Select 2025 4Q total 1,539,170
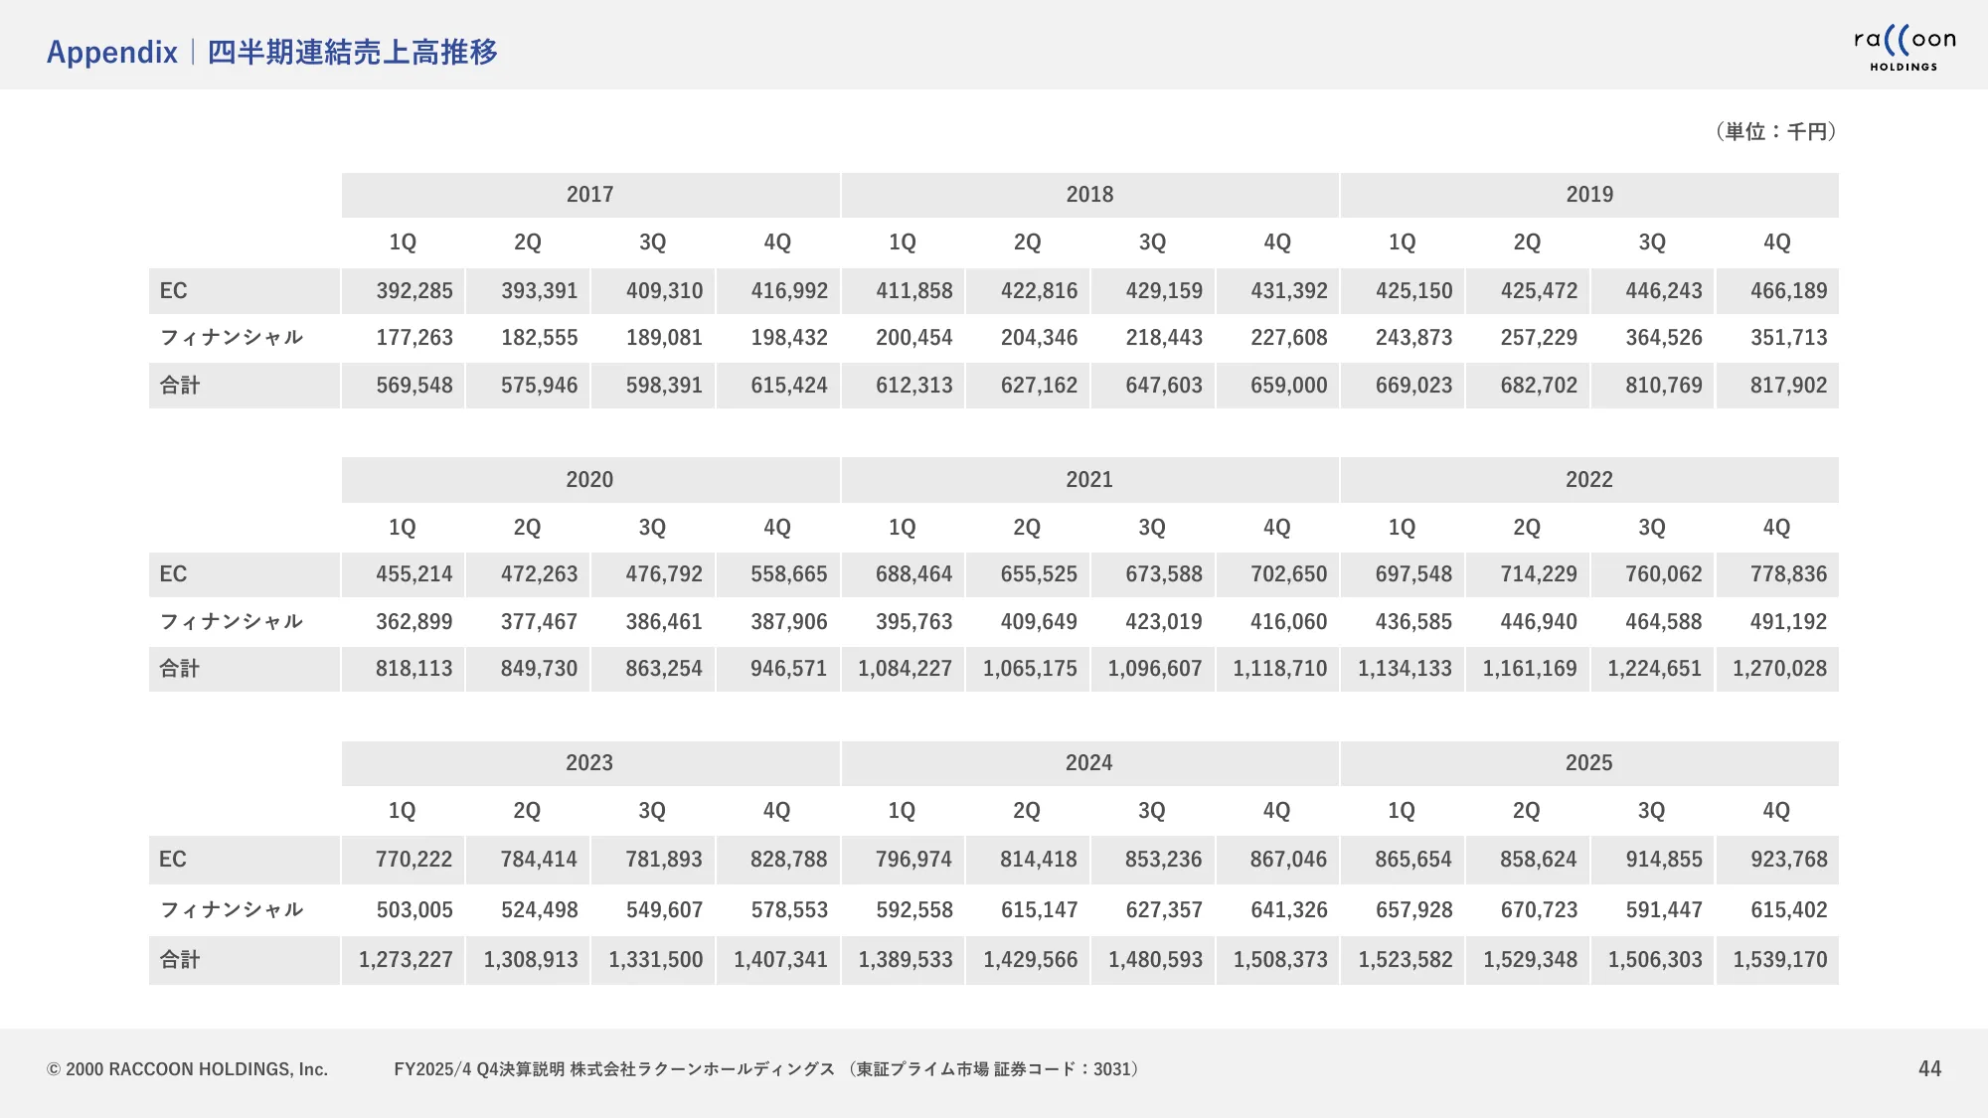The width and height of the screenshot is (1988, 1118). coord(1779,960)
